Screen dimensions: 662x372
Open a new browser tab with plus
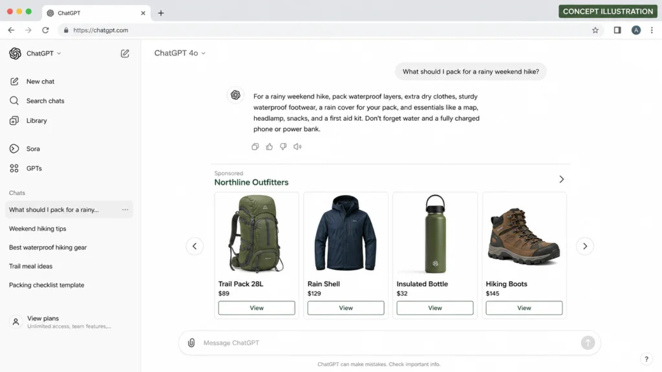click(161, 13)
